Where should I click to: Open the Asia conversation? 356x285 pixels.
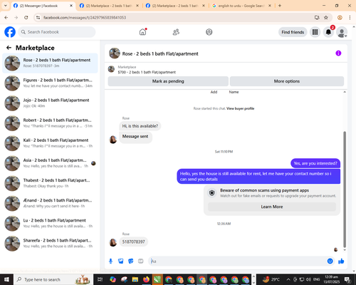[x=50, y=163]
